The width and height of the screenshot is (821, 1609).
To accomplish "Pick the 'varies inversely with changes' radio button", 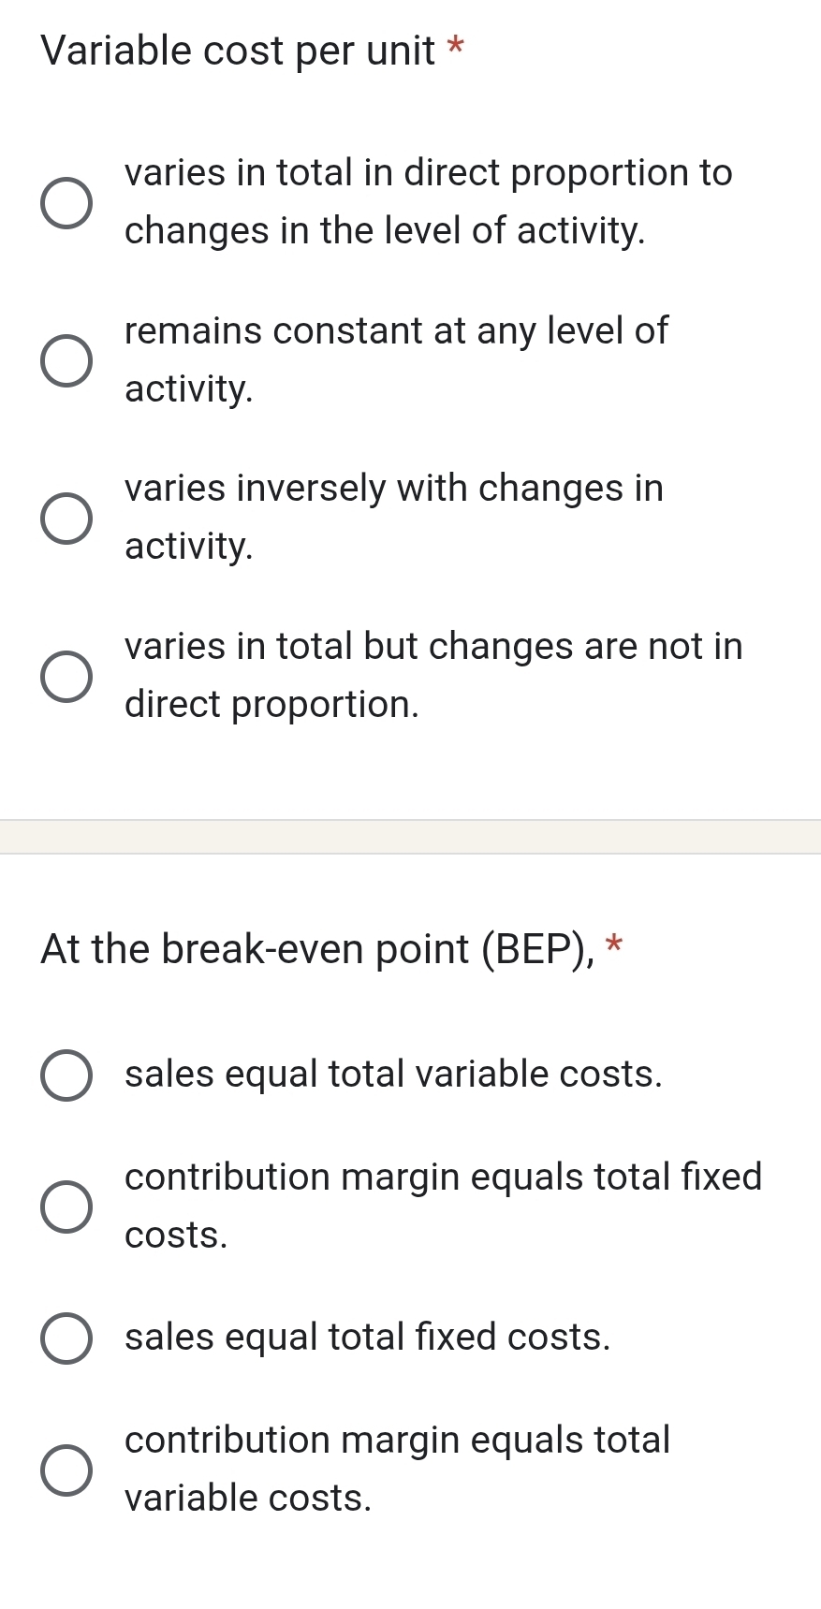I will [66, 518].
